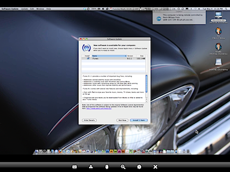Open the Edit menu
This screenshot has width=230, height=172.
pos(32,9)
